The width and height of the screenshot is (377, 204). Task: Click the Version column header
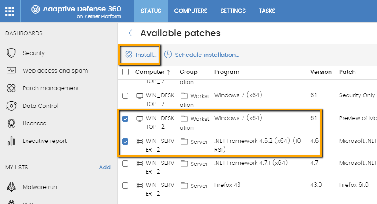click(x=321, y=72)
